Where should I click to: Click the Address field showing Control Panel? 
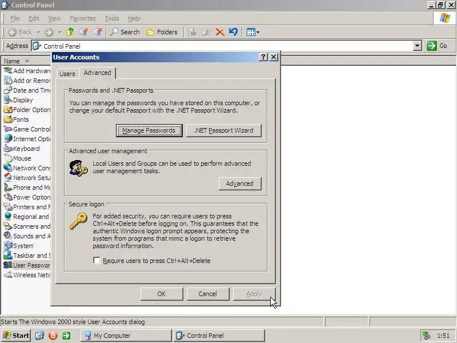[x=222, y=46]
